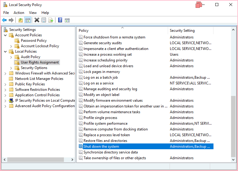Screen dimensions: 238x171
Task: Open the View menu
Action: [33, 13]
